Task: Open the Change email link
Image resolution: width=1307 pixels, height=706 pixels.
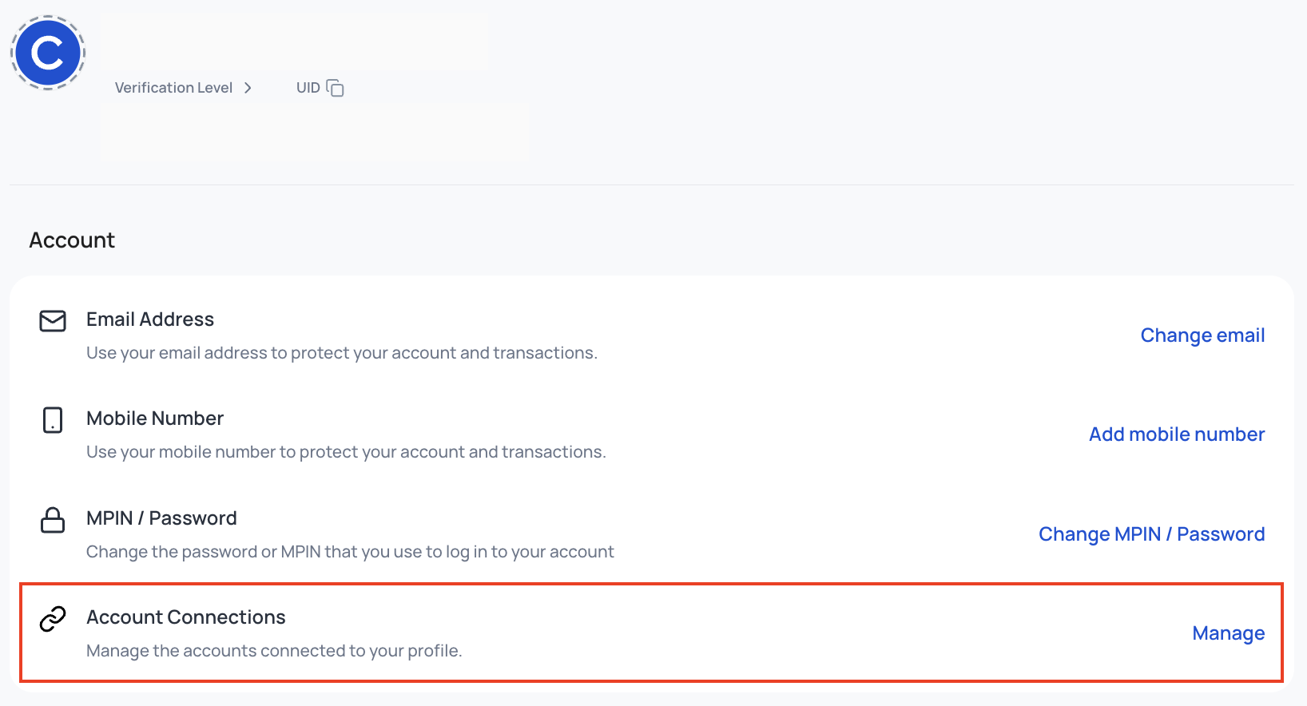Action: point(1202,335)
